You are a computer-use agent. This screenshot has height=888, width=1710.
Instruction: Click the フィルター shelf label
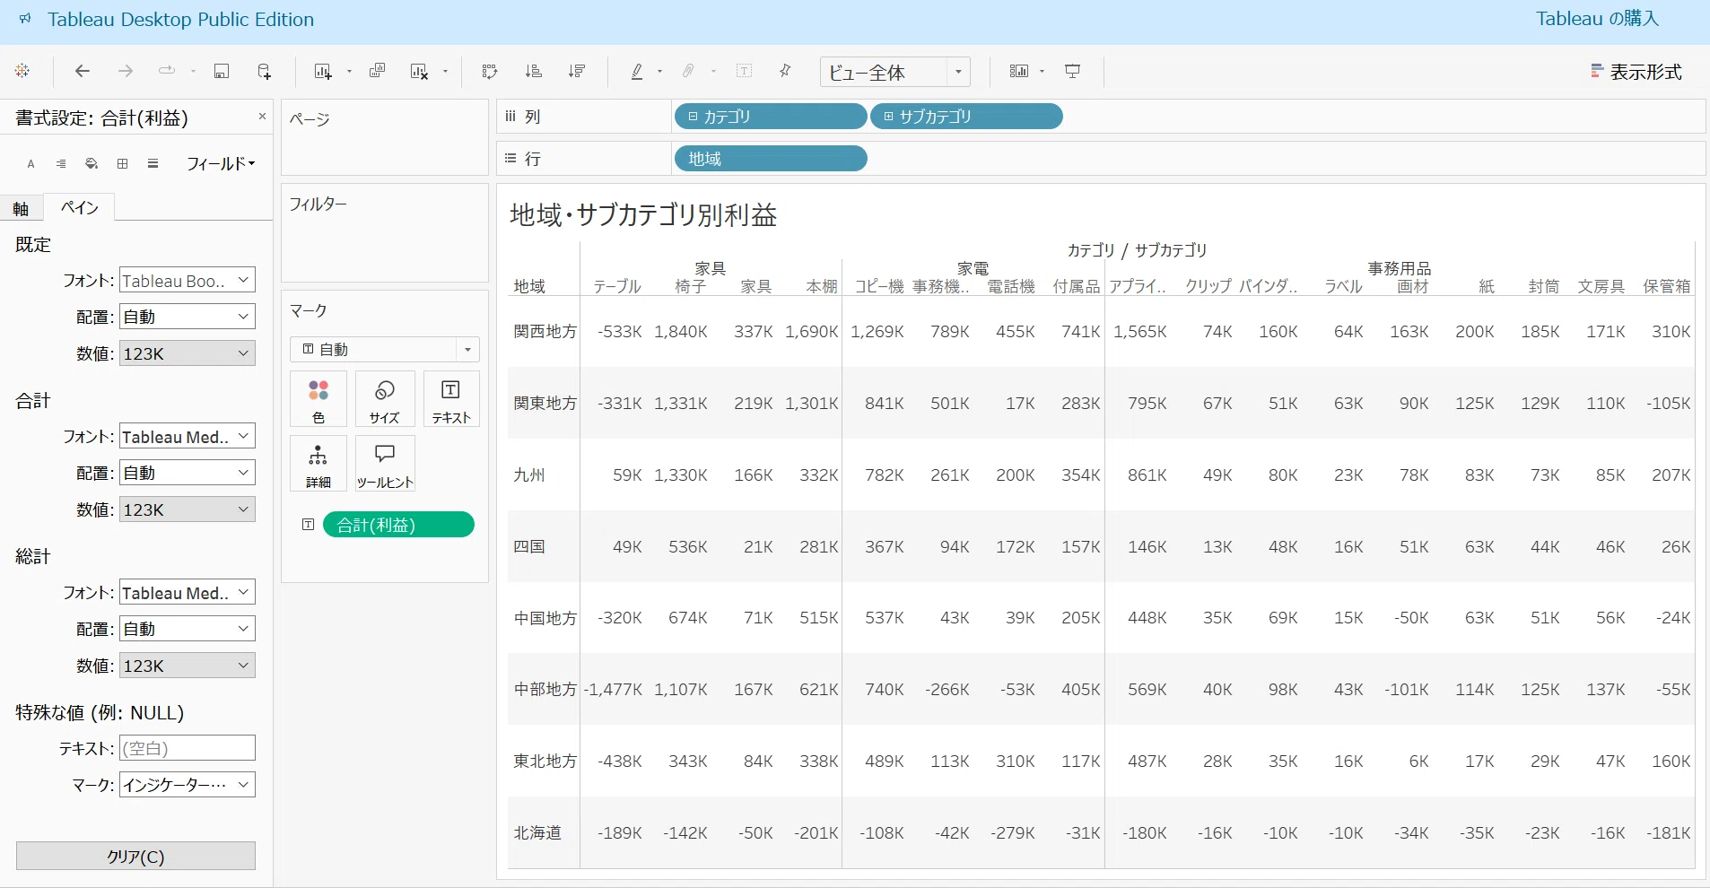point(318,205)
